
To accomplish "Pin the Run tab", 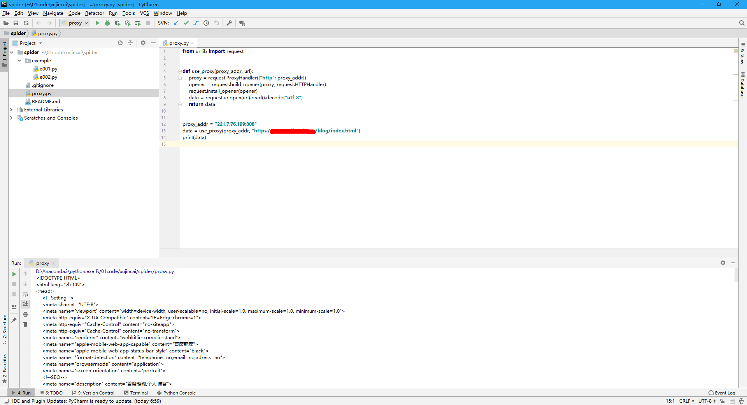I will click(x=14, y=320).
